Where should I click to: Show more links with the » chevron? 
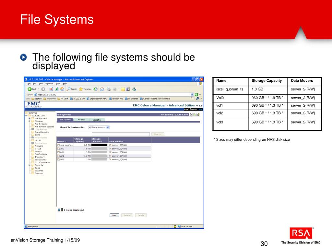pyautogui.click(x=192, y=99)
